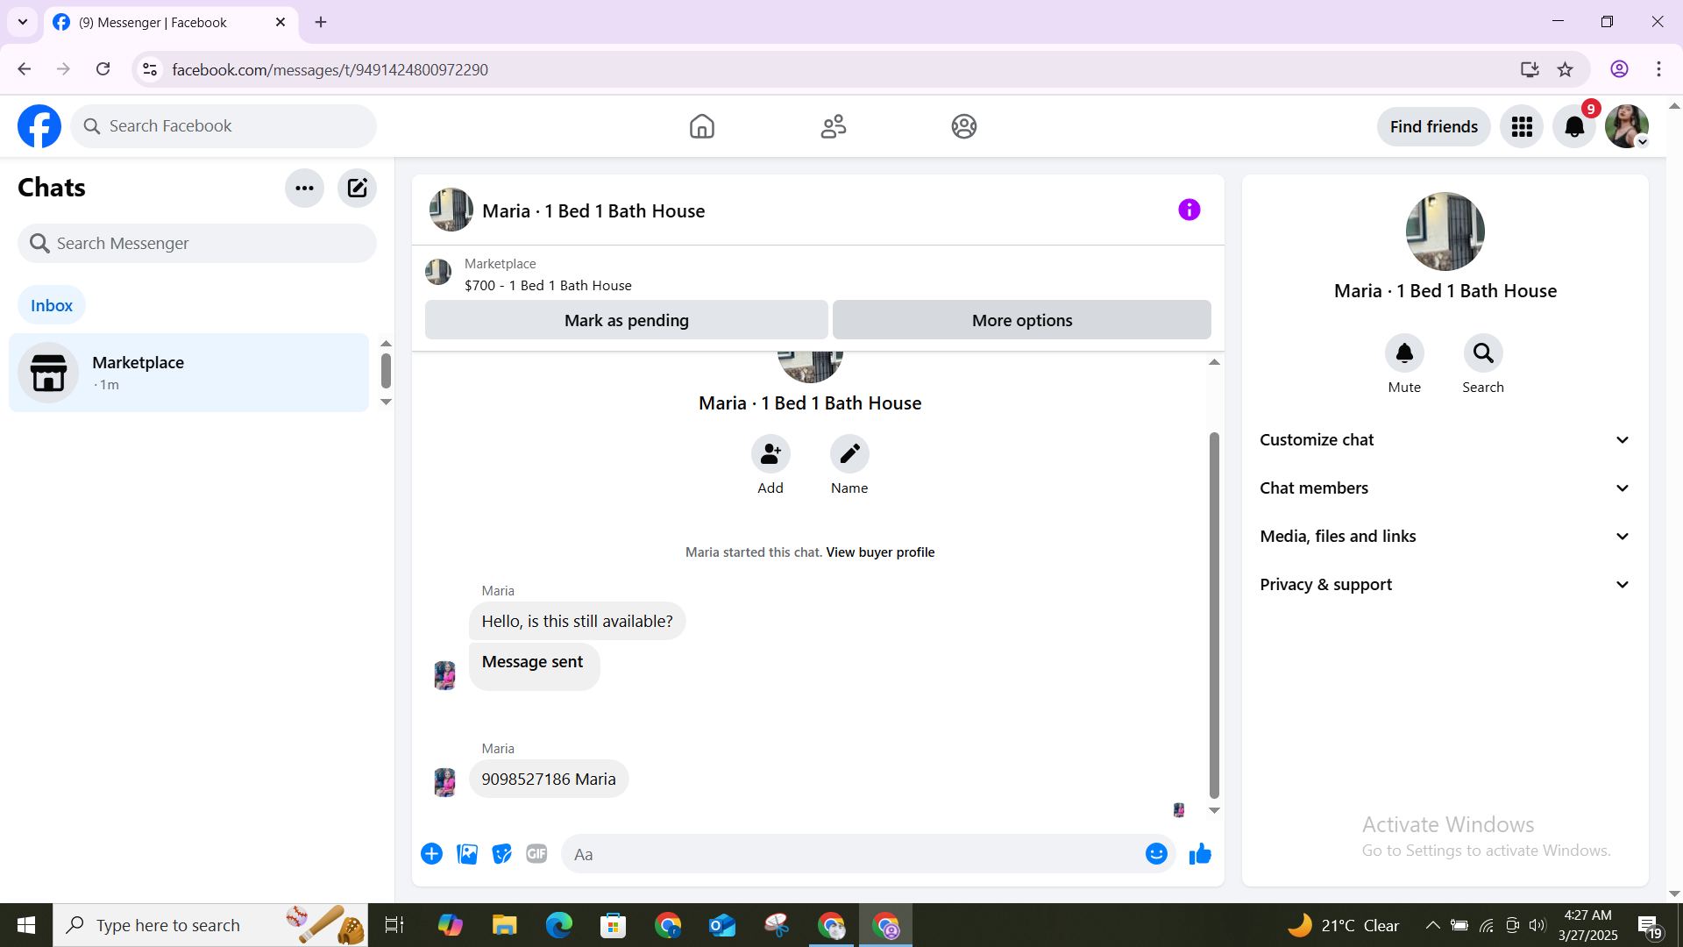
Task: Open the sticker chooser icon
Action: pos(501,854)
